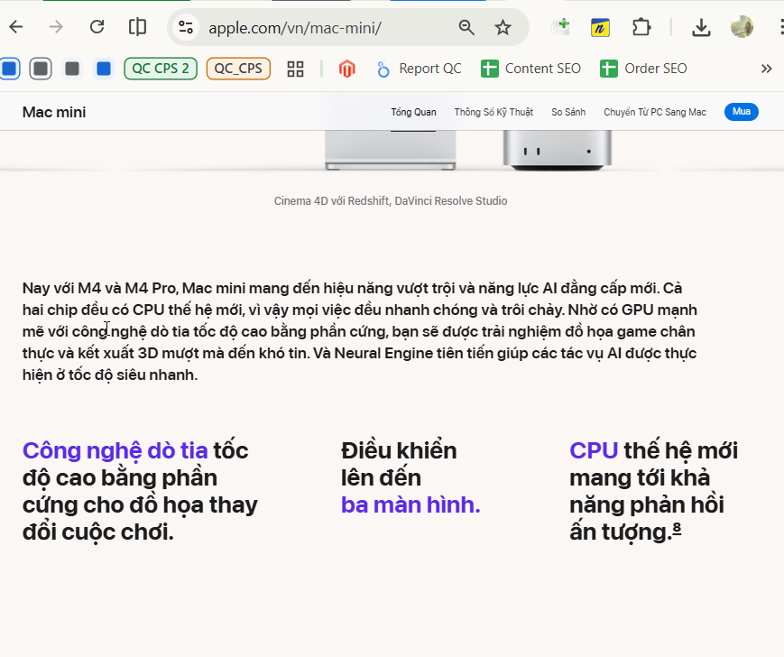Click the ba màn hình highlighted text

(x=410, y=505)
